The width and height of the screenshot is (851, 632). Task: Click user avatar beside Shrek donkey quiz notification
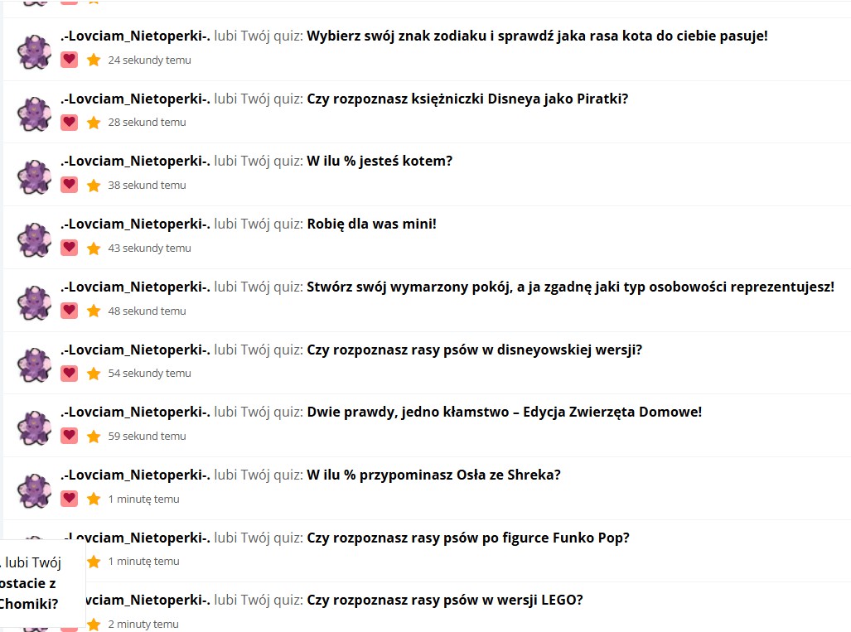(35, 490)
